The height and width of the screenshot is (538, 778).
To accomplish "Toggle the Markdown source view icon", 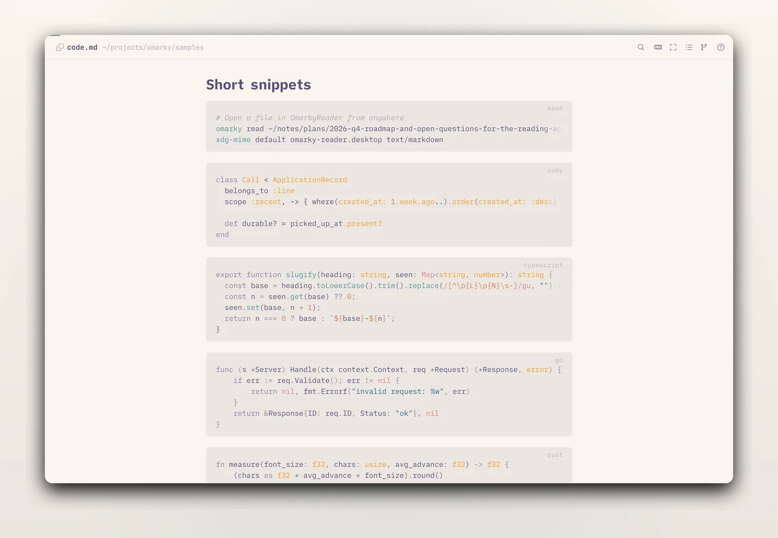I will pos(658,47).
